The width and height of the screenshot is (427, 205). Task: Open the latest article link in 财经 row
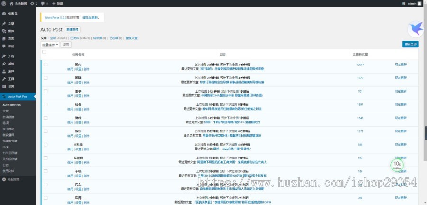[232, 122]
